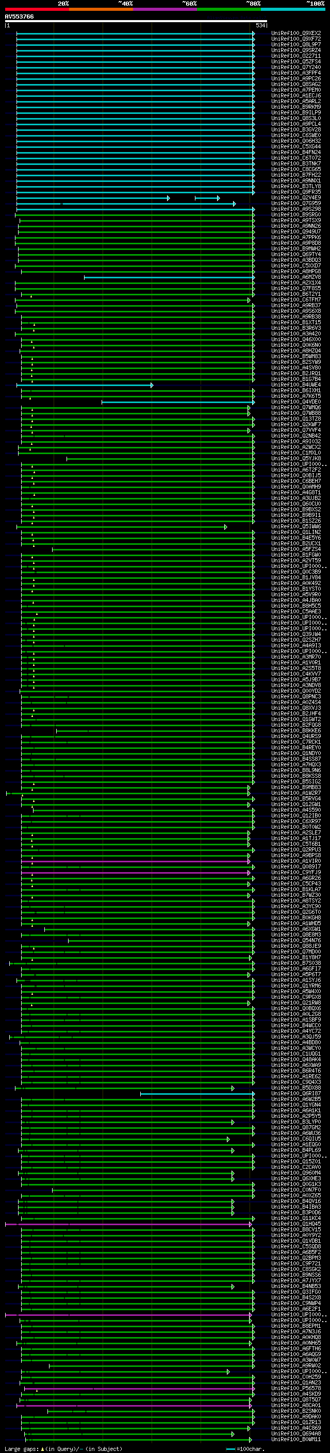Click the orange ~40% identity legend bar
Image resolution: width=330 pixels, height=1453 pixels.
coord(101,9)
